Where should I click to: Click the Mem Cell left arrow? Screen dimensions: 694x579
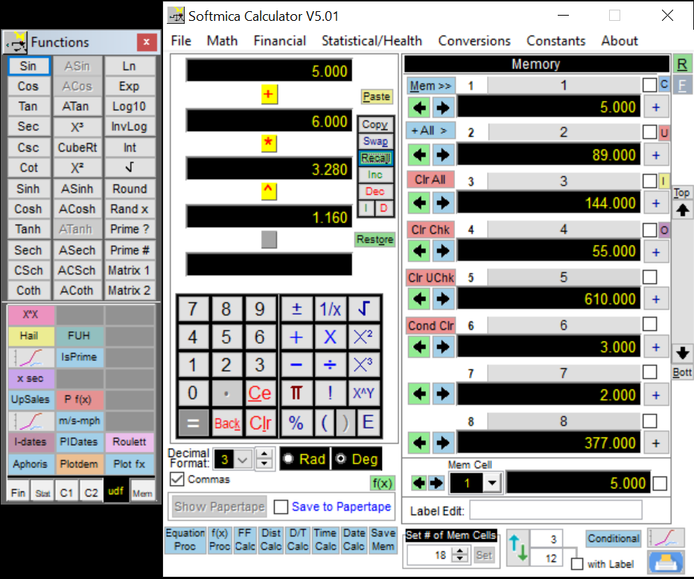point(418,483)
